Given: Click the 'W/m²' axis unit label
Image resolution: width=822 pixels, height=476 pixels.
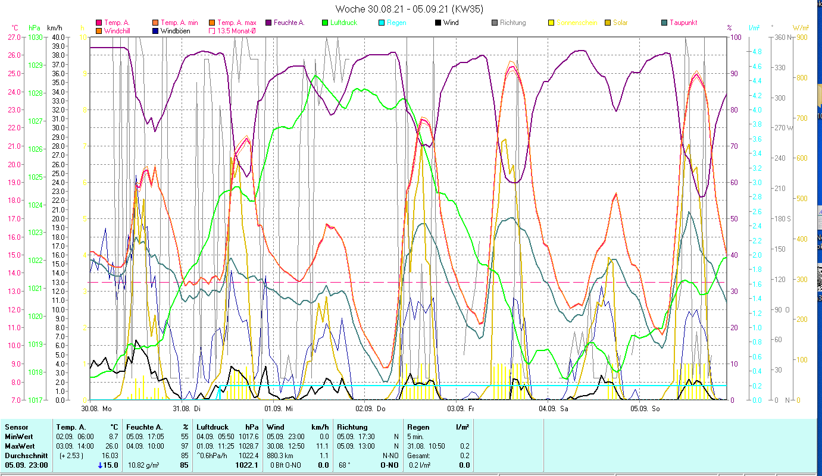Looking at the screenshot, I should (x=800, y=28).
